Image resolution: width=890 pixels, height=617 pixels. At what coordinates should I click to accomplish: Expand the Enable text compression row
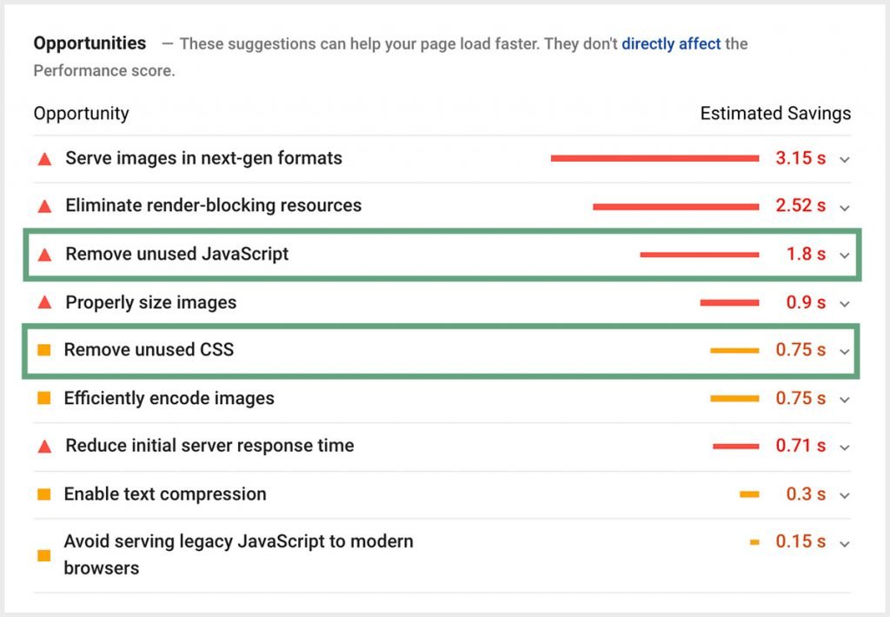(x=843, y=495)
